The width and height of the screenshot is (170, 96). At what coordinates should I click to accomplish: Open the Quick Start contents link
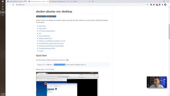pyautogui.click(x=42, y=26)
